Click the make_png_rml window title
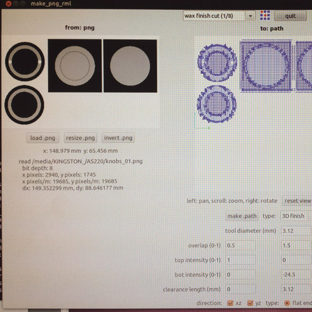 pyautogui.click(x=51, y=4)
